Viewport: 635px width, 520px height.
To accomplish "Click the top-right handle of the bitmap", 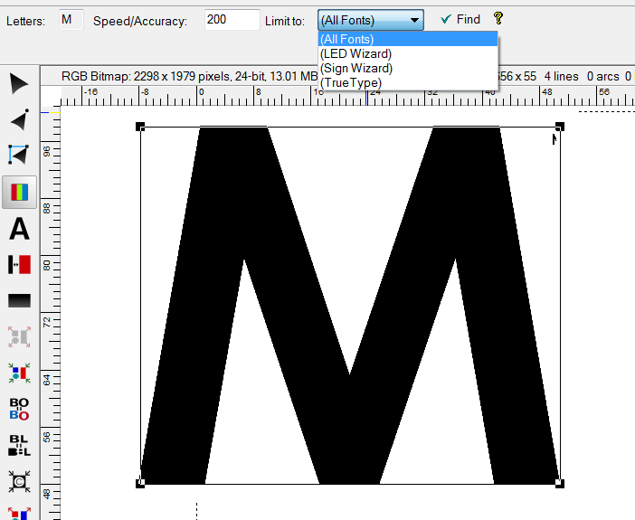I will 560,127.
